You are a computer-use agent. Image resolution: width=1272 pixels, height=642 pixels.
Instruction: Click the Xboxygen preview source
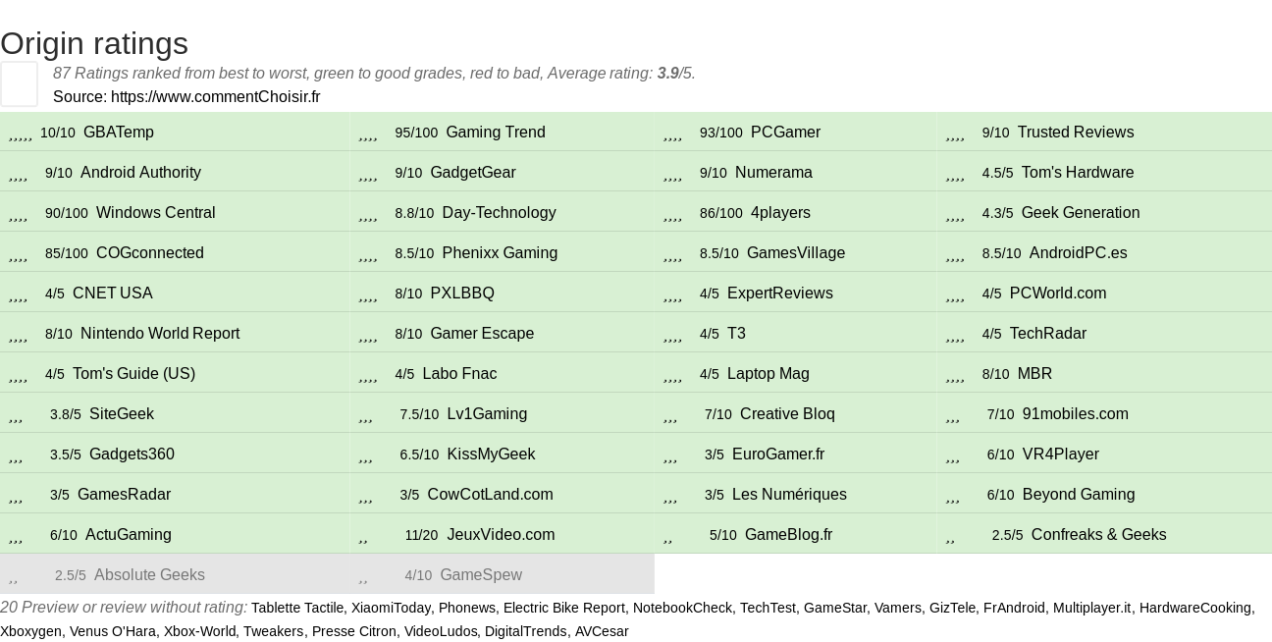coord(30,631)
